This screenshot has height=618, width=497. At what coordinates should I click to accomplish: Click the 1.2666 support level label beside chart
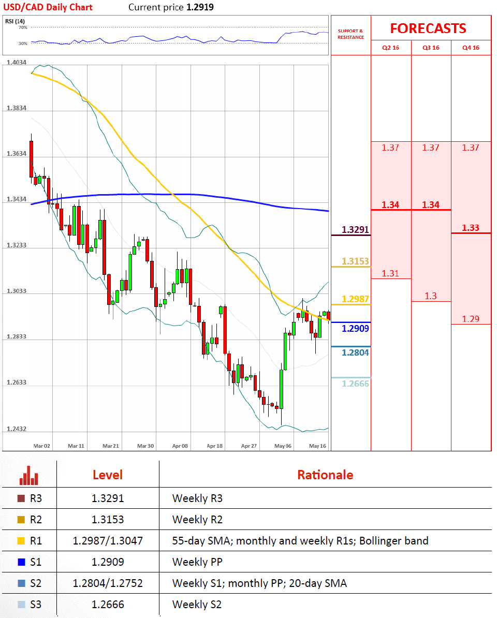point(355,384)
